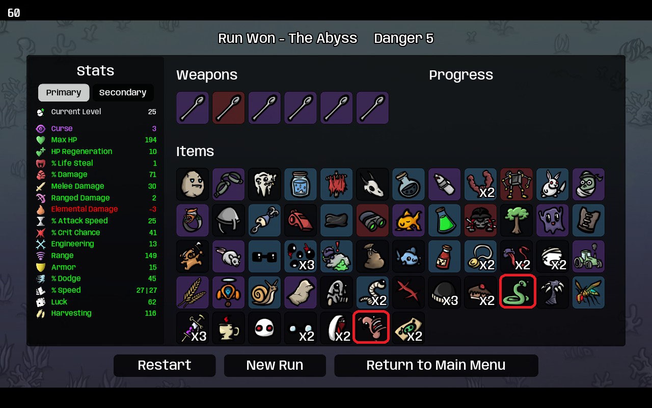The width and height of the screenshot is (652, 408).
Task: Select the potato item icon
Action: [193, 184]
